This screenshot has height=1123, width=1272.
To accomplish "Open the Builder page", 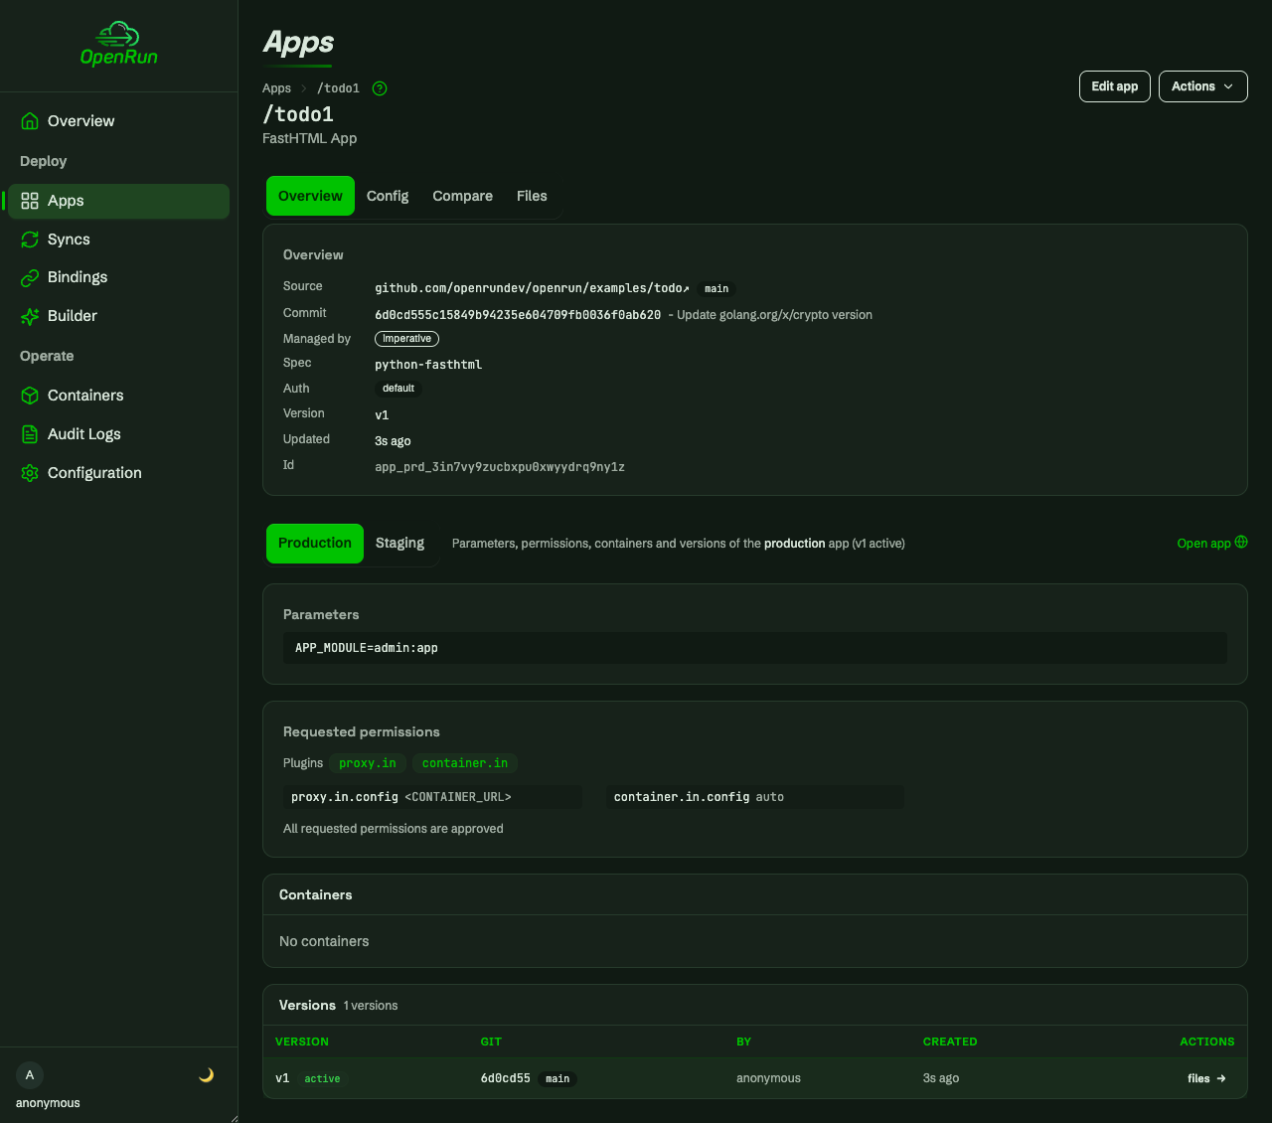I will [118, 316].
